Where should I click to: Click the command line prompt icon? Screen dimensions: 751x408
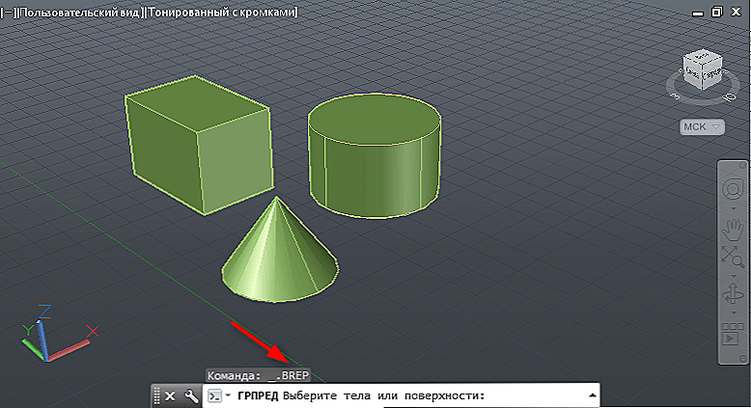coord(215,396)
